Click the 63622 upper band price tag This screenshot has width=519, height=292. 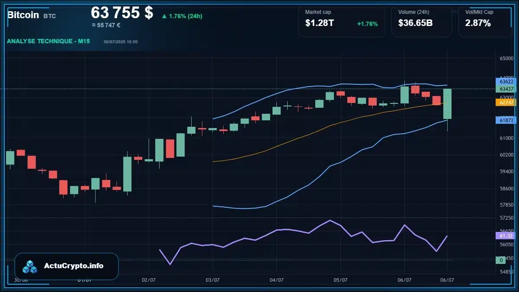coord(506,81)
